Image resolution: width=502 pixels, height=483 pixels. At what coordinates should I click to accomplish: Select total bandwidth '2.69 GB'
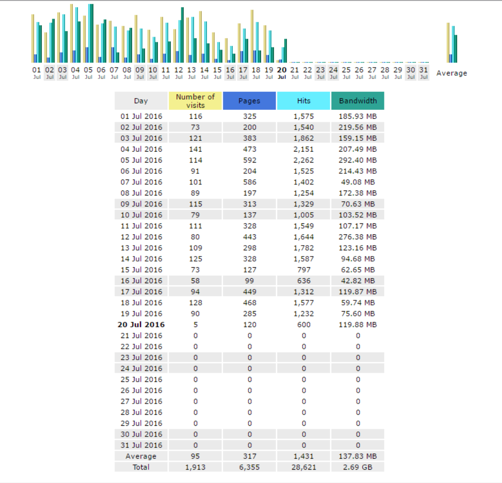pos(358,467)
